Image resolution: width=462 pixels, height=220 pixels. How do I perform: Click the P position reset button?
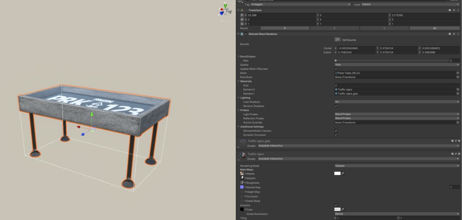242,15
